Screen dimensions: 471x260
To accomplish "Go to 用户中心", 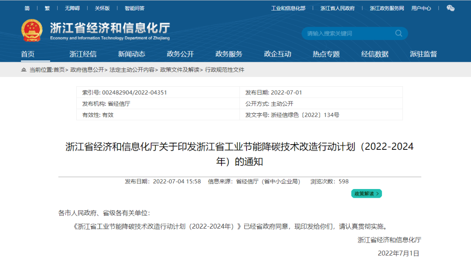I will (x=422, y=8).
